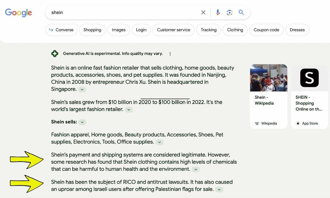Click the list starting 'Fashion apparel, Home goods'
Screen dimensions: 330x198
click(x=137, y=138)
